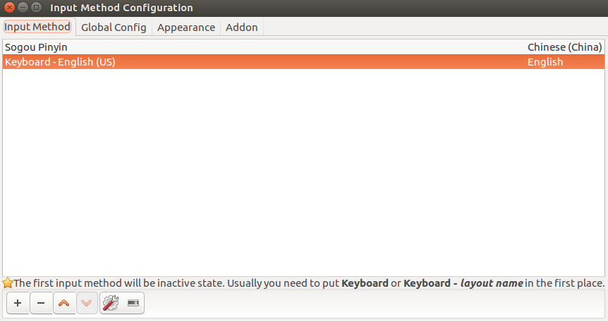Add a new input method with plus button

(18, 303)
